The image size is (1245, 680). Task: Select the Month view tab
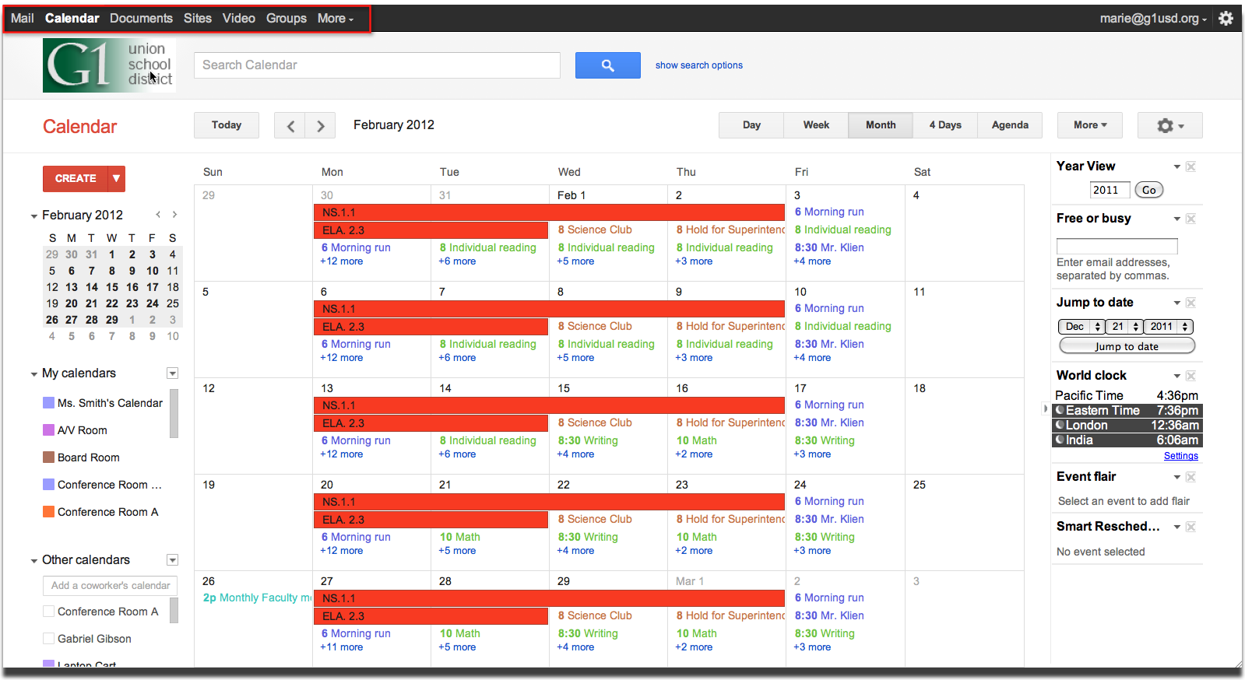881,125
